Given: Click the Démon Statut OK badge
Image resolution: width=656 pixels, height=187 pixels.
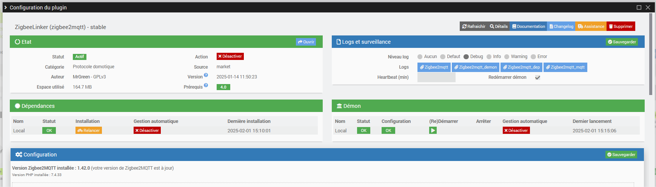Looking at the screenshot, I should pos(363,130).
